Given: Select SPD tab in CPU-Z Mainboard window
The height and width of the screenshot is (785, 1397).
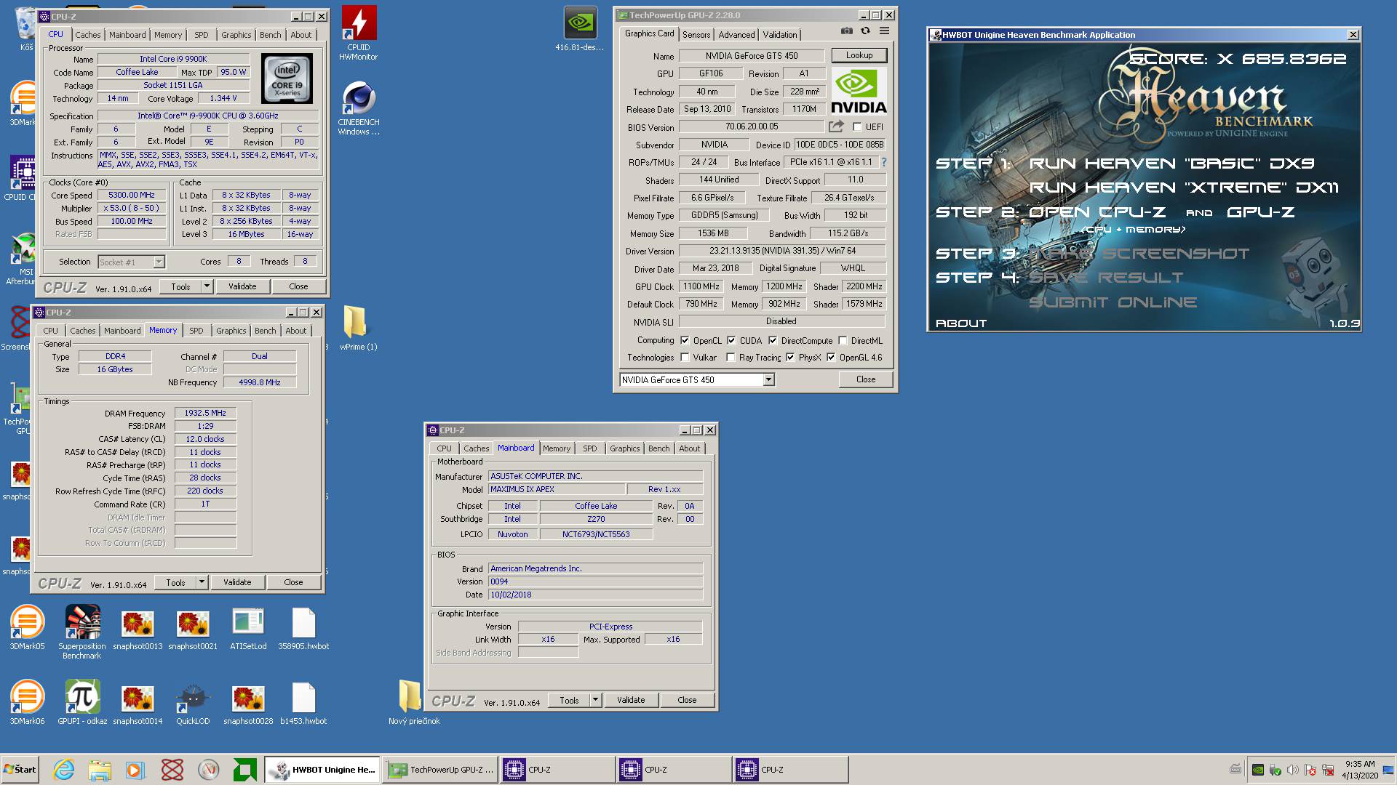Looking at the screenshot, I should pyautogui.click(x=590, y=448).
